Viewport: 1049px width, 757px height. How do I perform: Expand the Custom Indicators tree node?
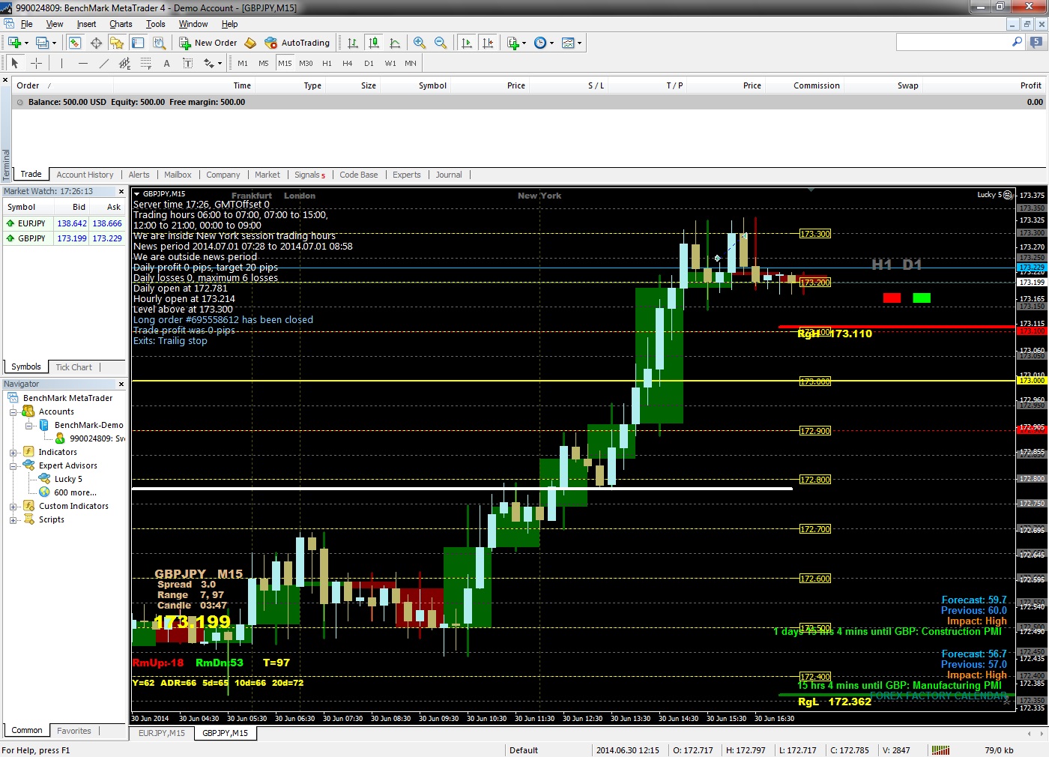click(13, 507)
